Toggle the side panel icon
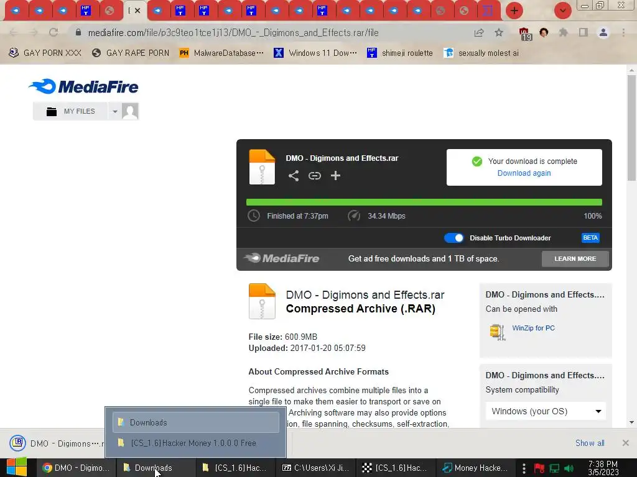 point(584,32)
